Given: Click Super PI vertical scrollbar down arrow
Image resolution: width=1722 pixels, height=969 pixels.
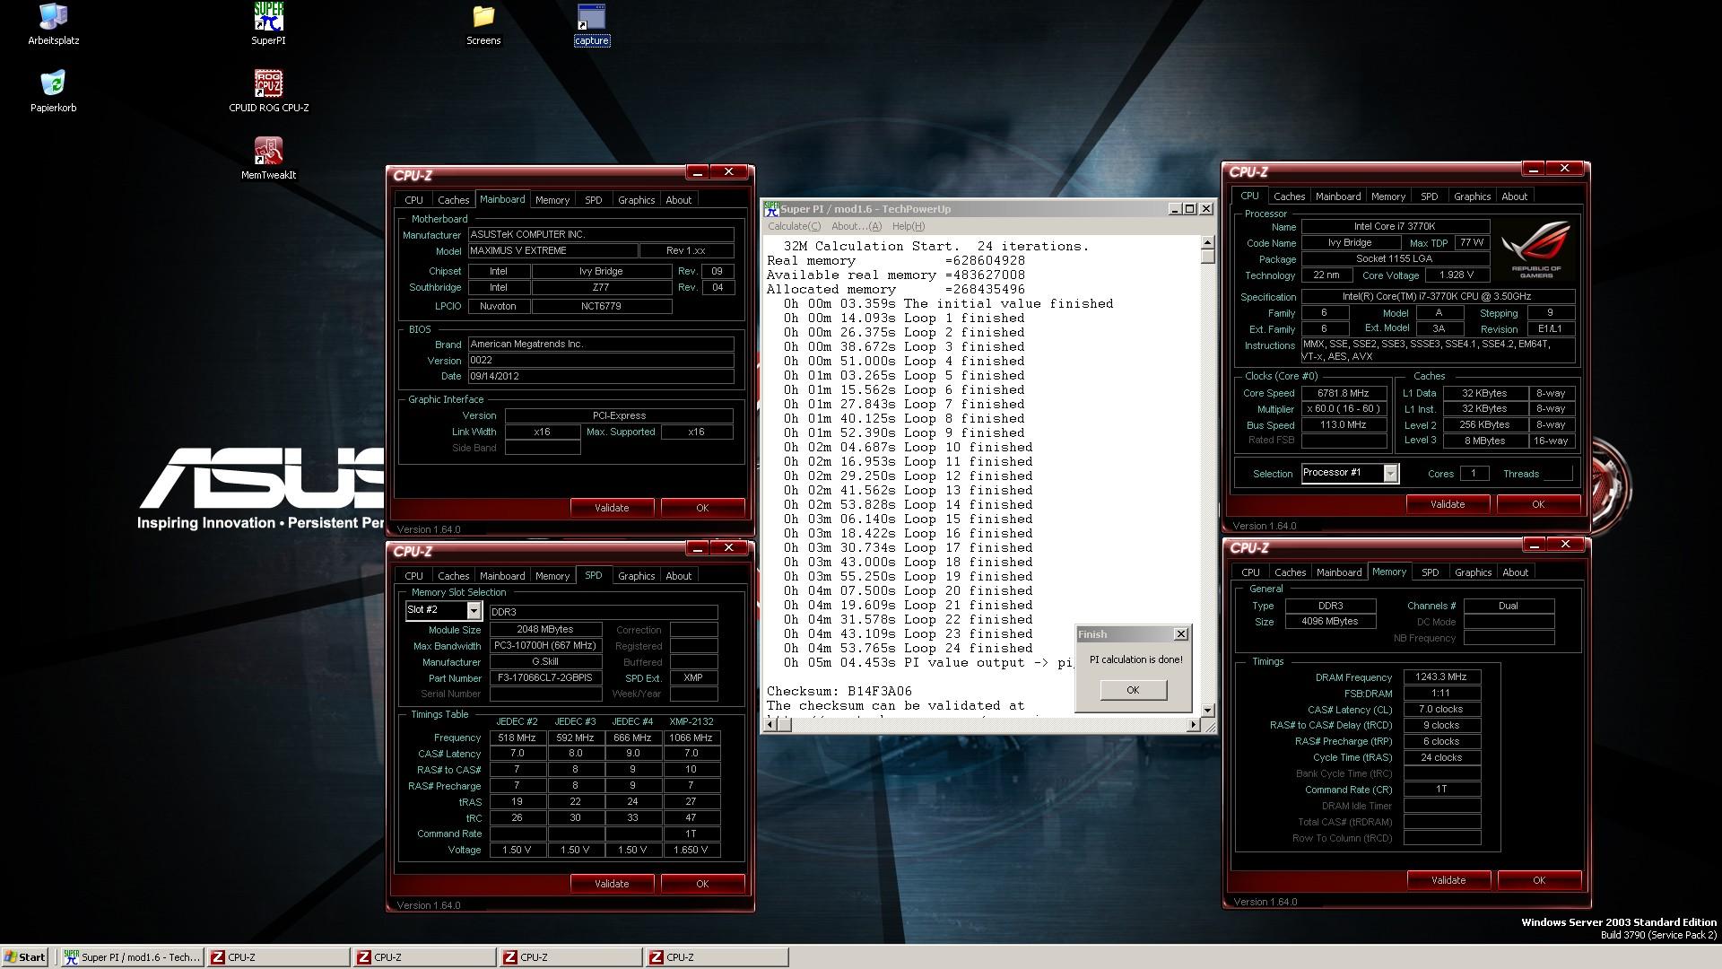Looking at the screenshot, I should click(1207, 710).
